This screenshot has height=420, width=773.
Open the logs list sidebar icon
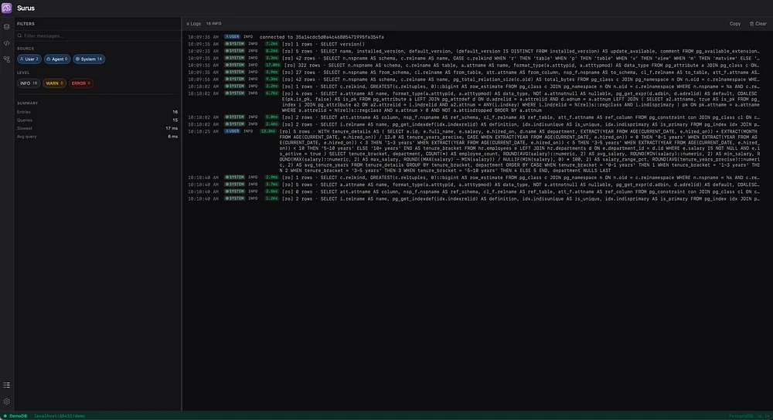pyautogui.click(x=6, y=385)
